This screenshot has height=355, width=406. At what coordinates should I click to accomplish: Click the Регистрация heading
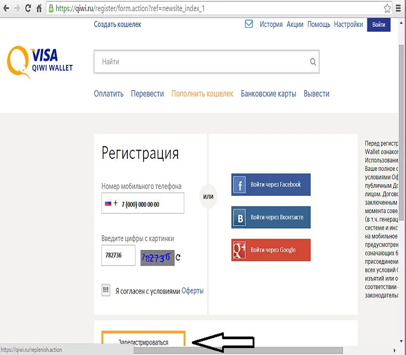(x=140, y=153)
